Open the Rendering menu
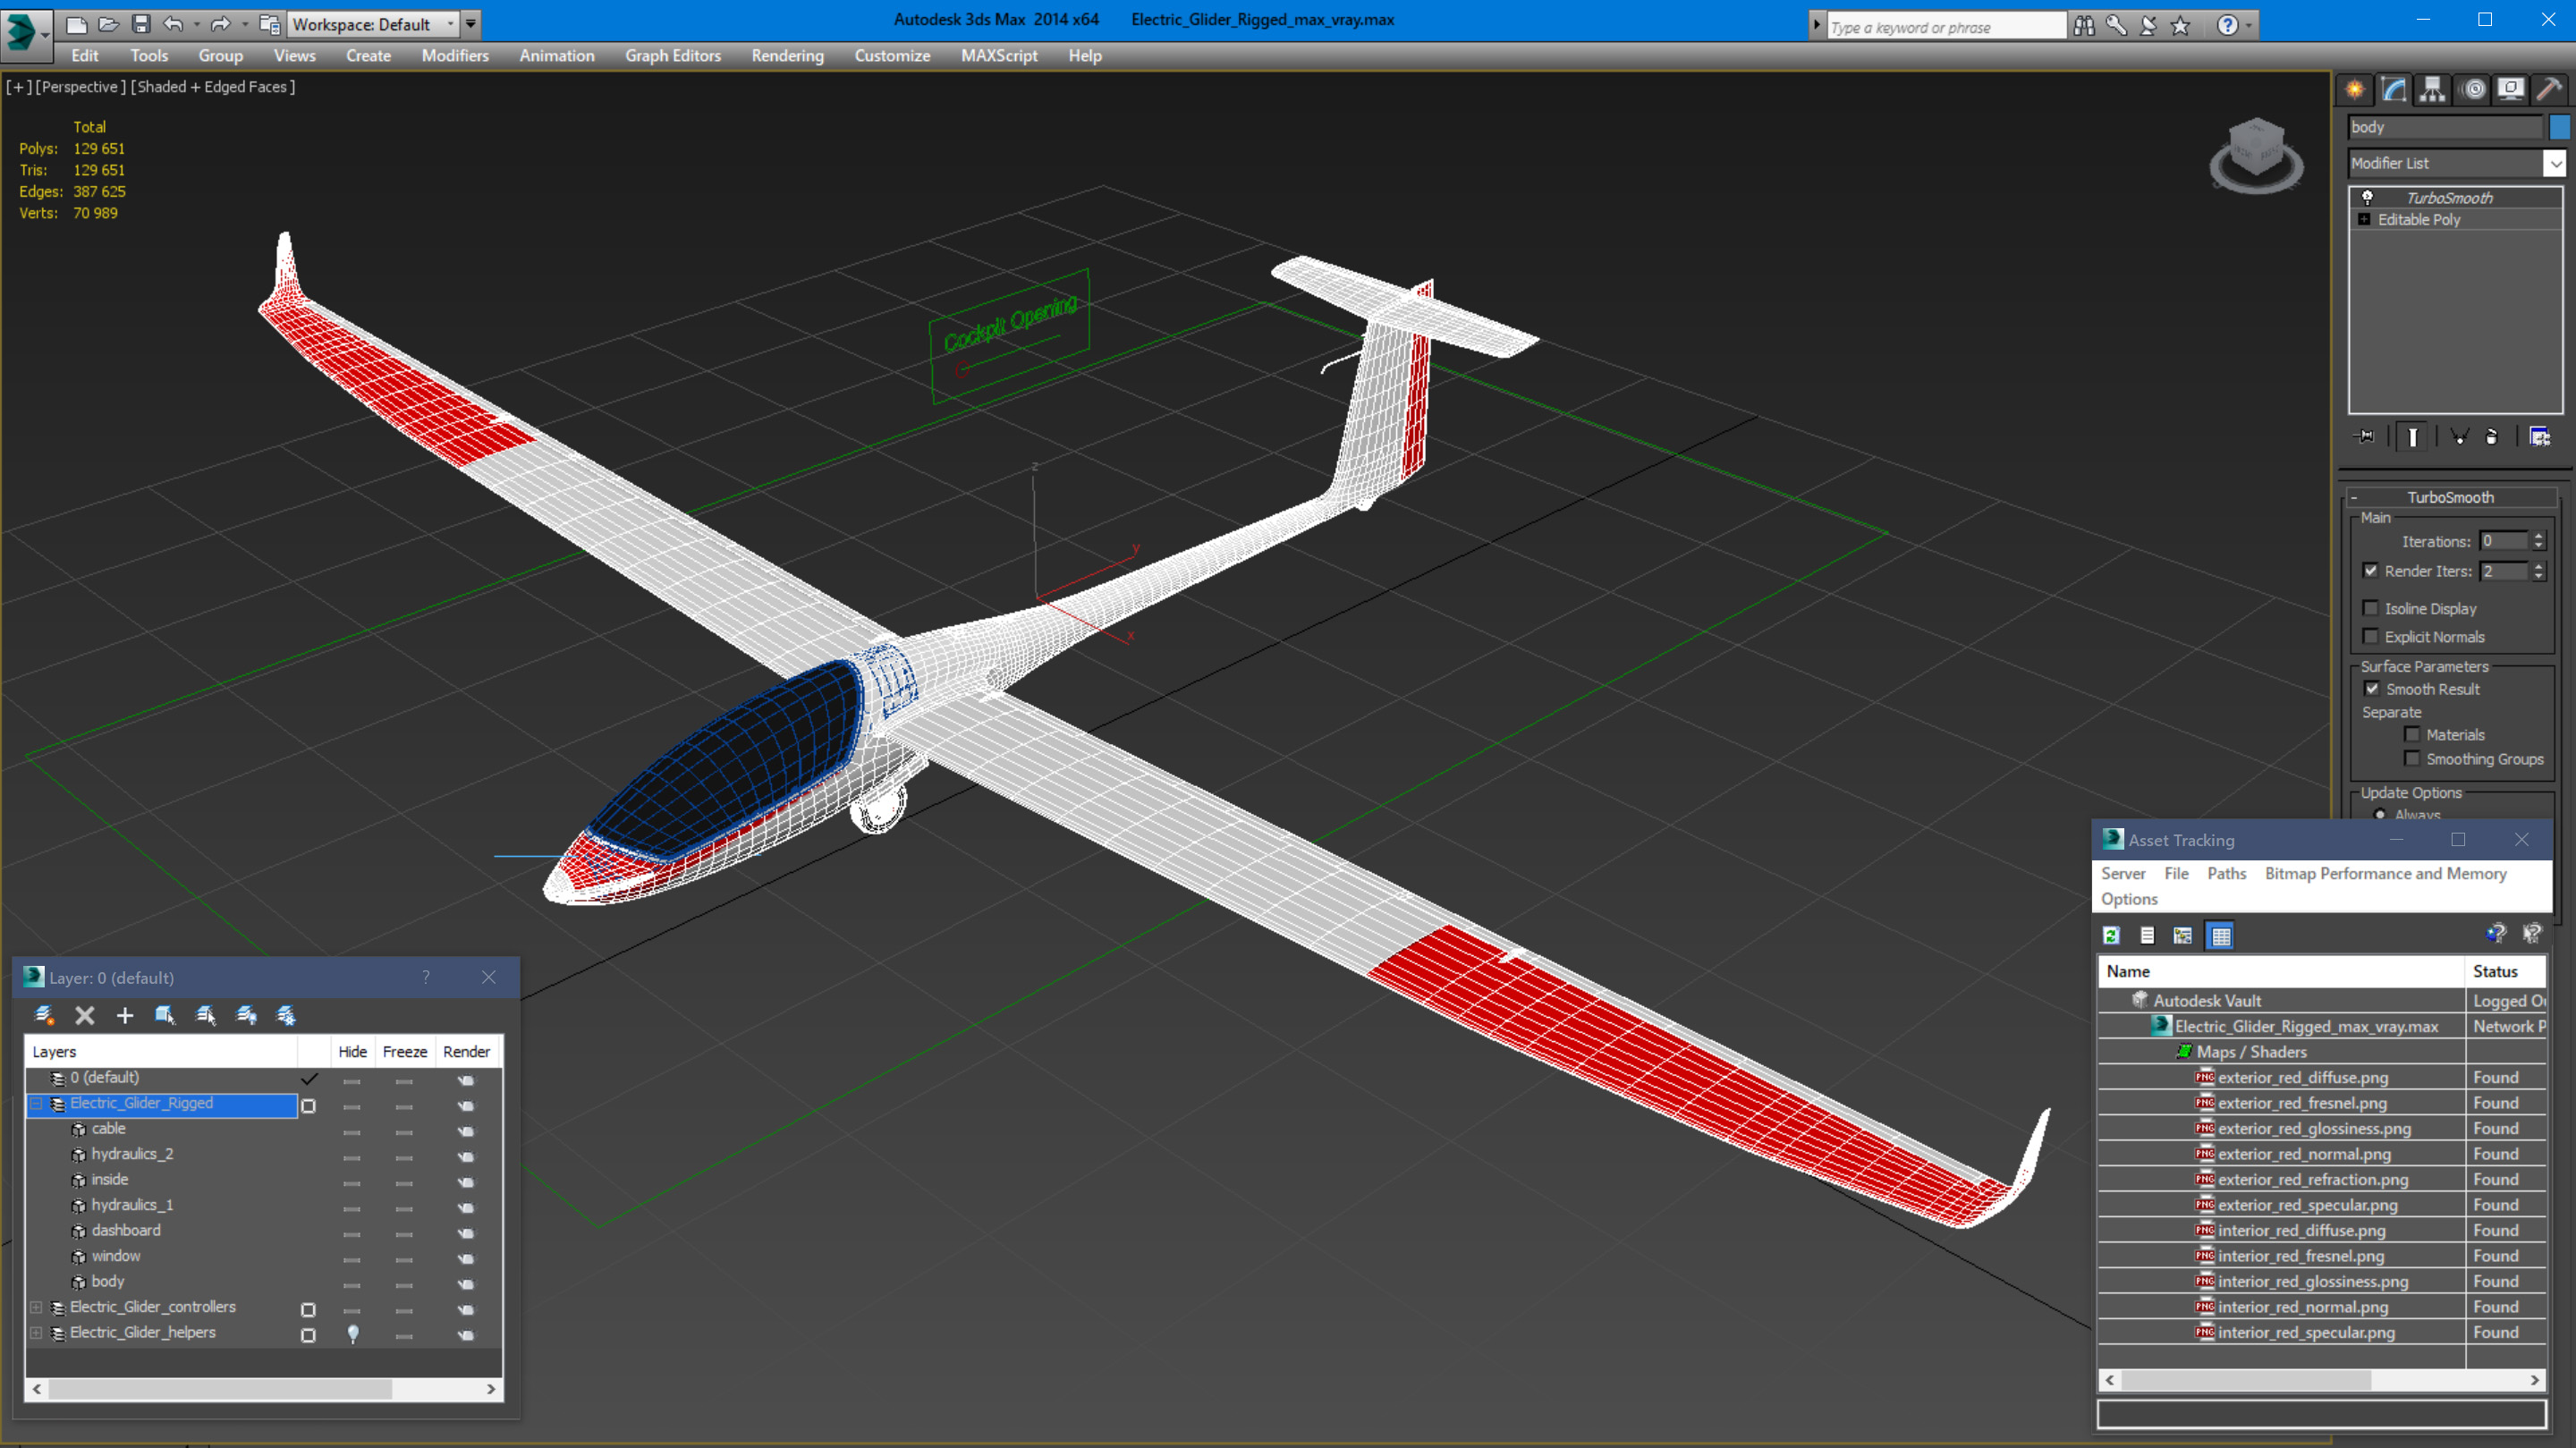The width and height of the screenshot is (2576, 1448). (788, 56)
